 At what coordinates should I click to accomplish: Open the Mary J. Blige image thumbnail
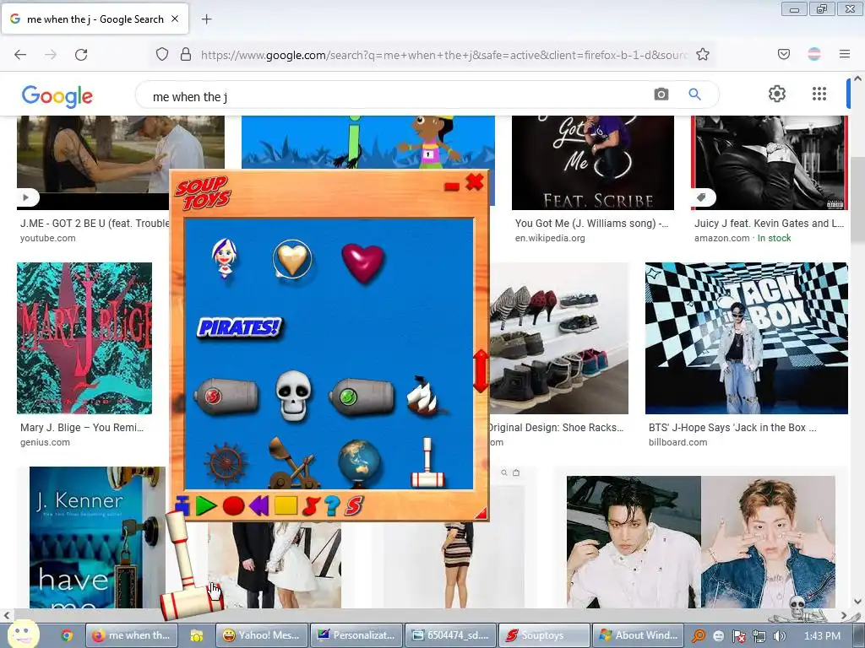click(x=84, y=337)
